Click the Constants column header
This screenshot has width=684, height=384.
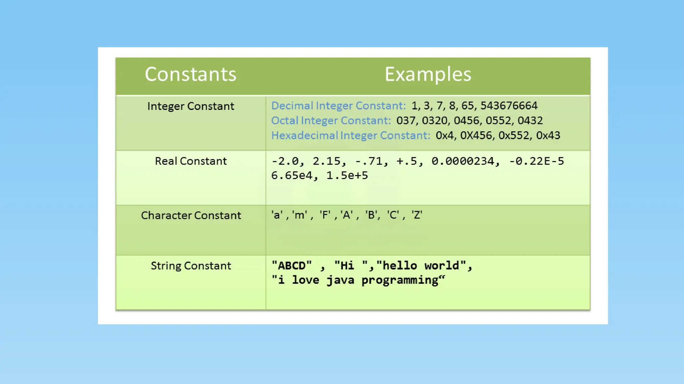click(x=190, y=74)
